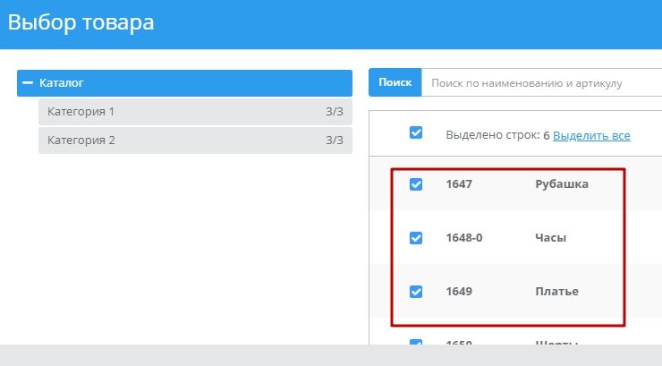Viewport: 662px width, 366px height.
Task: Focus the name and article search field
Action: point(540,83)
